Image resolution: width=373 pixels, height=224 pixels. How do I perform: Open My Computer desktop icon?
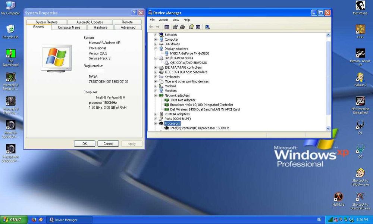click(x=10, y=8)
